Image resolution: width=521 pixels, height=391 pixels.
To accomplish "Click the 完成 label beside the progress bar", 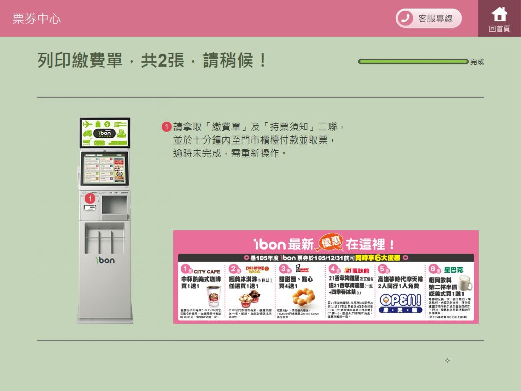I will [x=477, y=62].
